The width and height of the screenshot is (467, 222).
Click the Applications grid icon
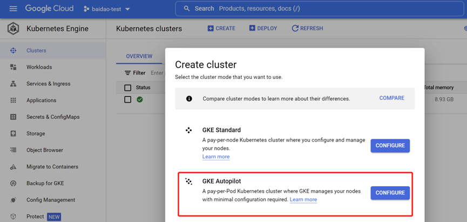coord(13,100)
